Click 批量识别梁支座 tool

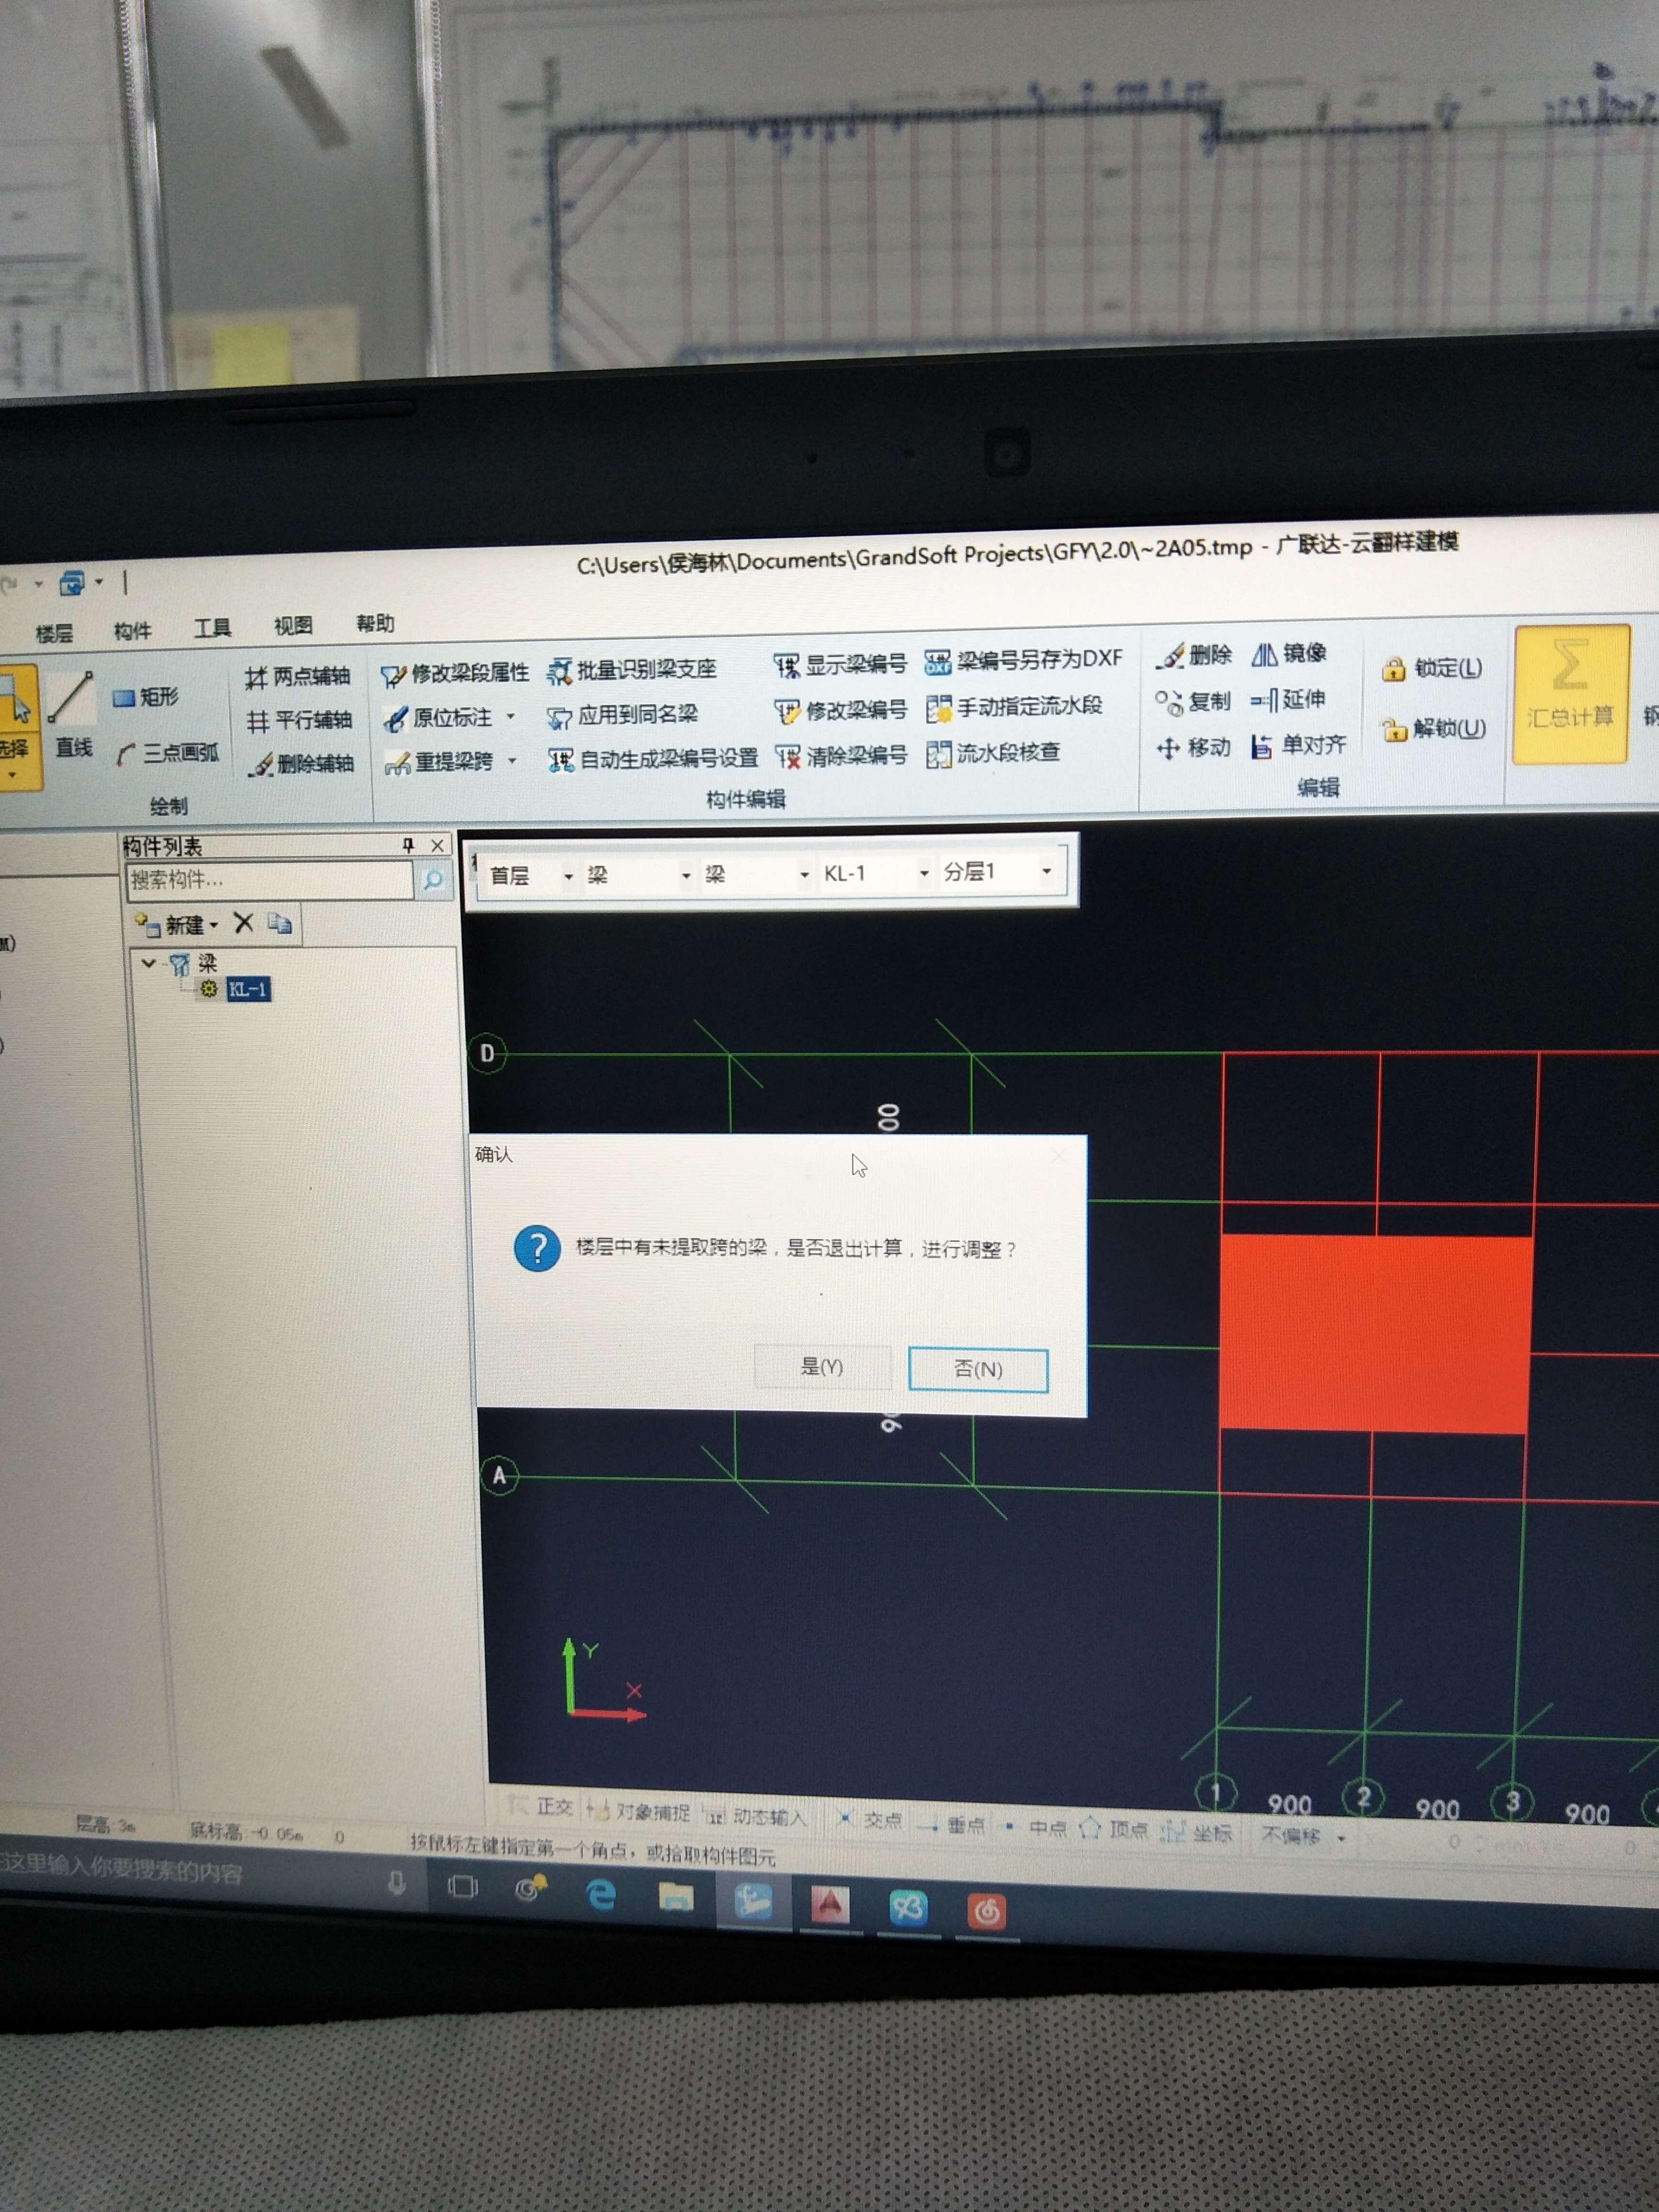[x=632, y=669]
